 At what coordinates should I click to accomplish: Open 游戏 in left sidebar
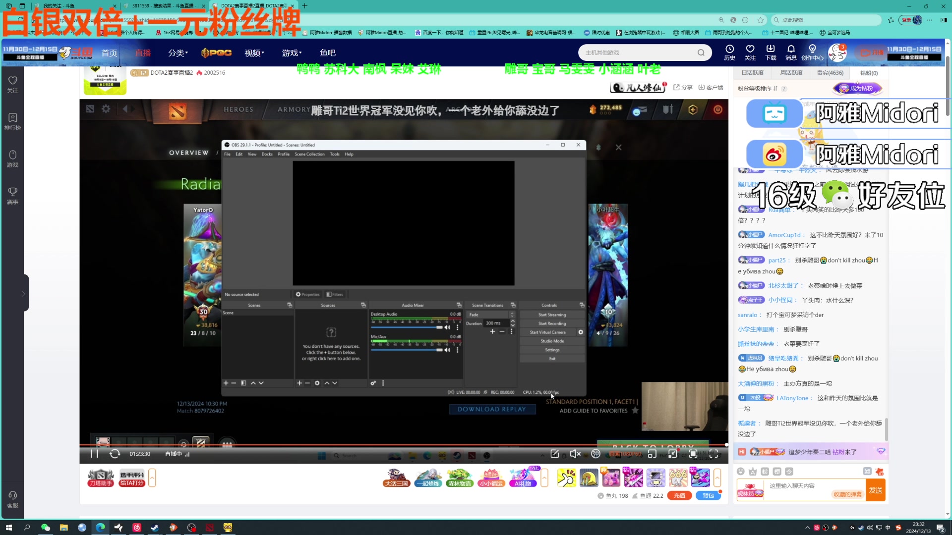(x=12, y=159)
